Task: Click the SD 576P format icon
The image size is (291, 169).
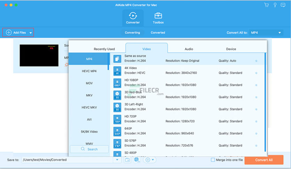Action: [x=117, y=144]
